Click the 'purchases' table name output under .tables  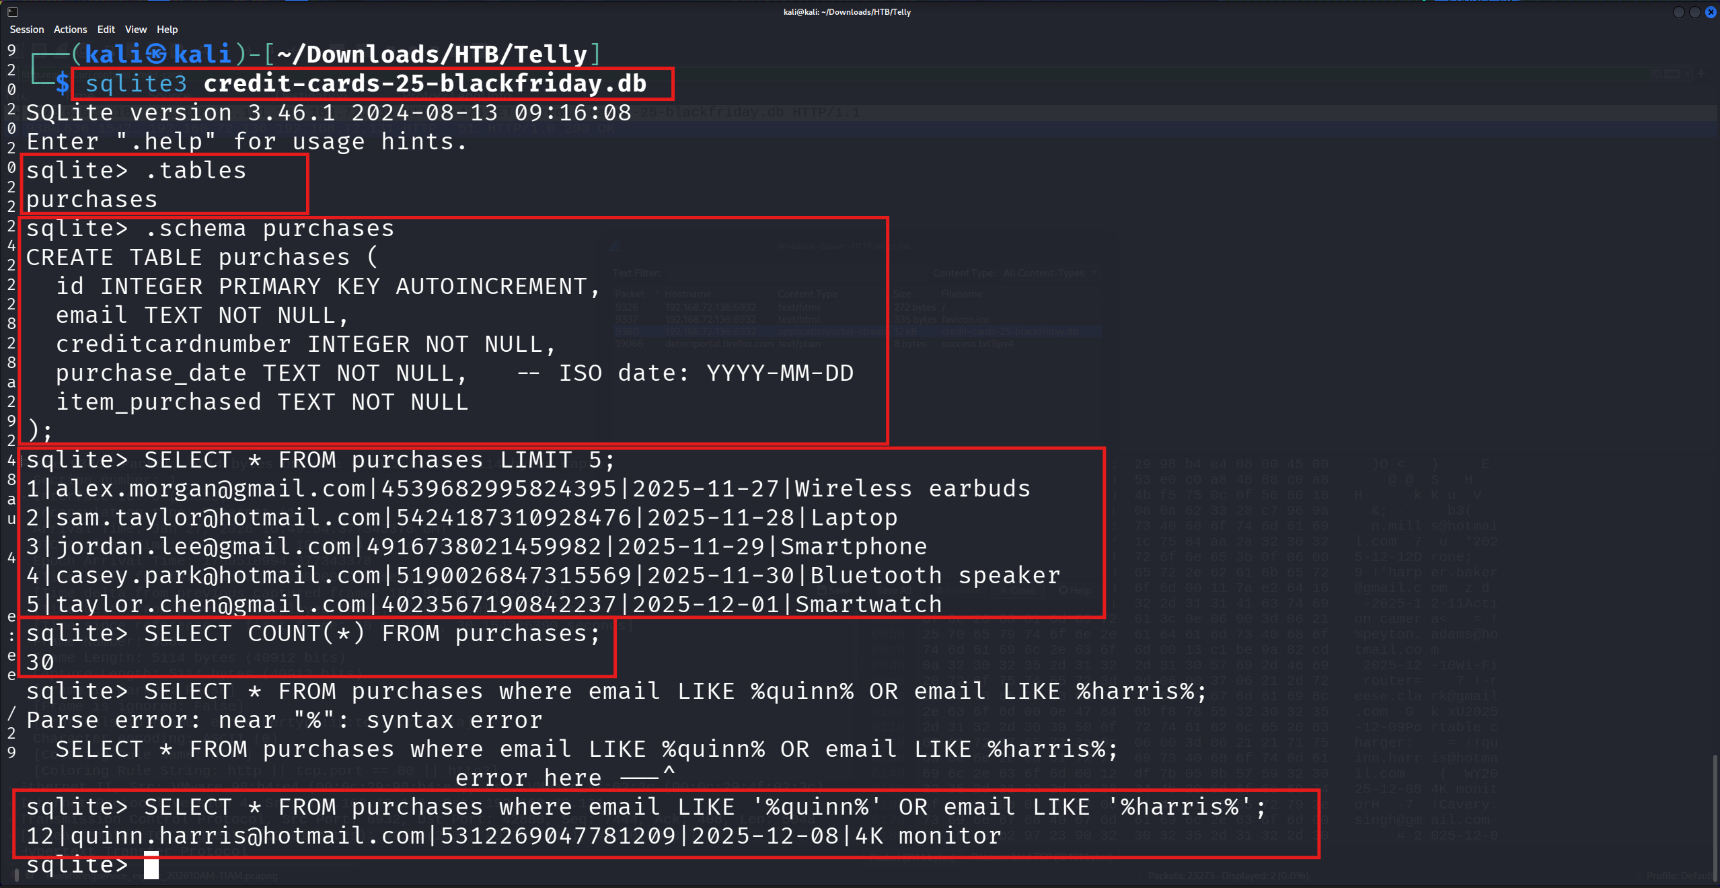coord(92,199)
